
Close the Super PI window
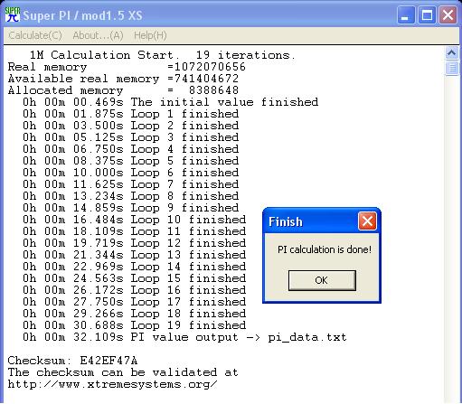[448, 15]
